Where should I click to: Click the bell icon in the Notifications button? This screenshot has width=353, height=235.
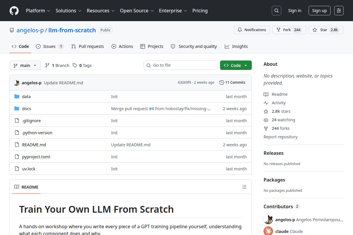(x=240, y=30)
